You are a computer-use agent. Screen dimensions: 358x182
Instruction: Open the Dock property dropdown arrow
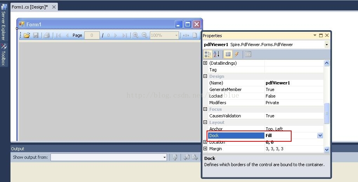320,136
